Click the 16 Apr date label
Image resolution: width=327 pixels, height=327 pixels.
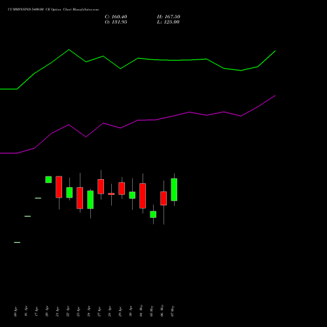click(x=26, y=311)
